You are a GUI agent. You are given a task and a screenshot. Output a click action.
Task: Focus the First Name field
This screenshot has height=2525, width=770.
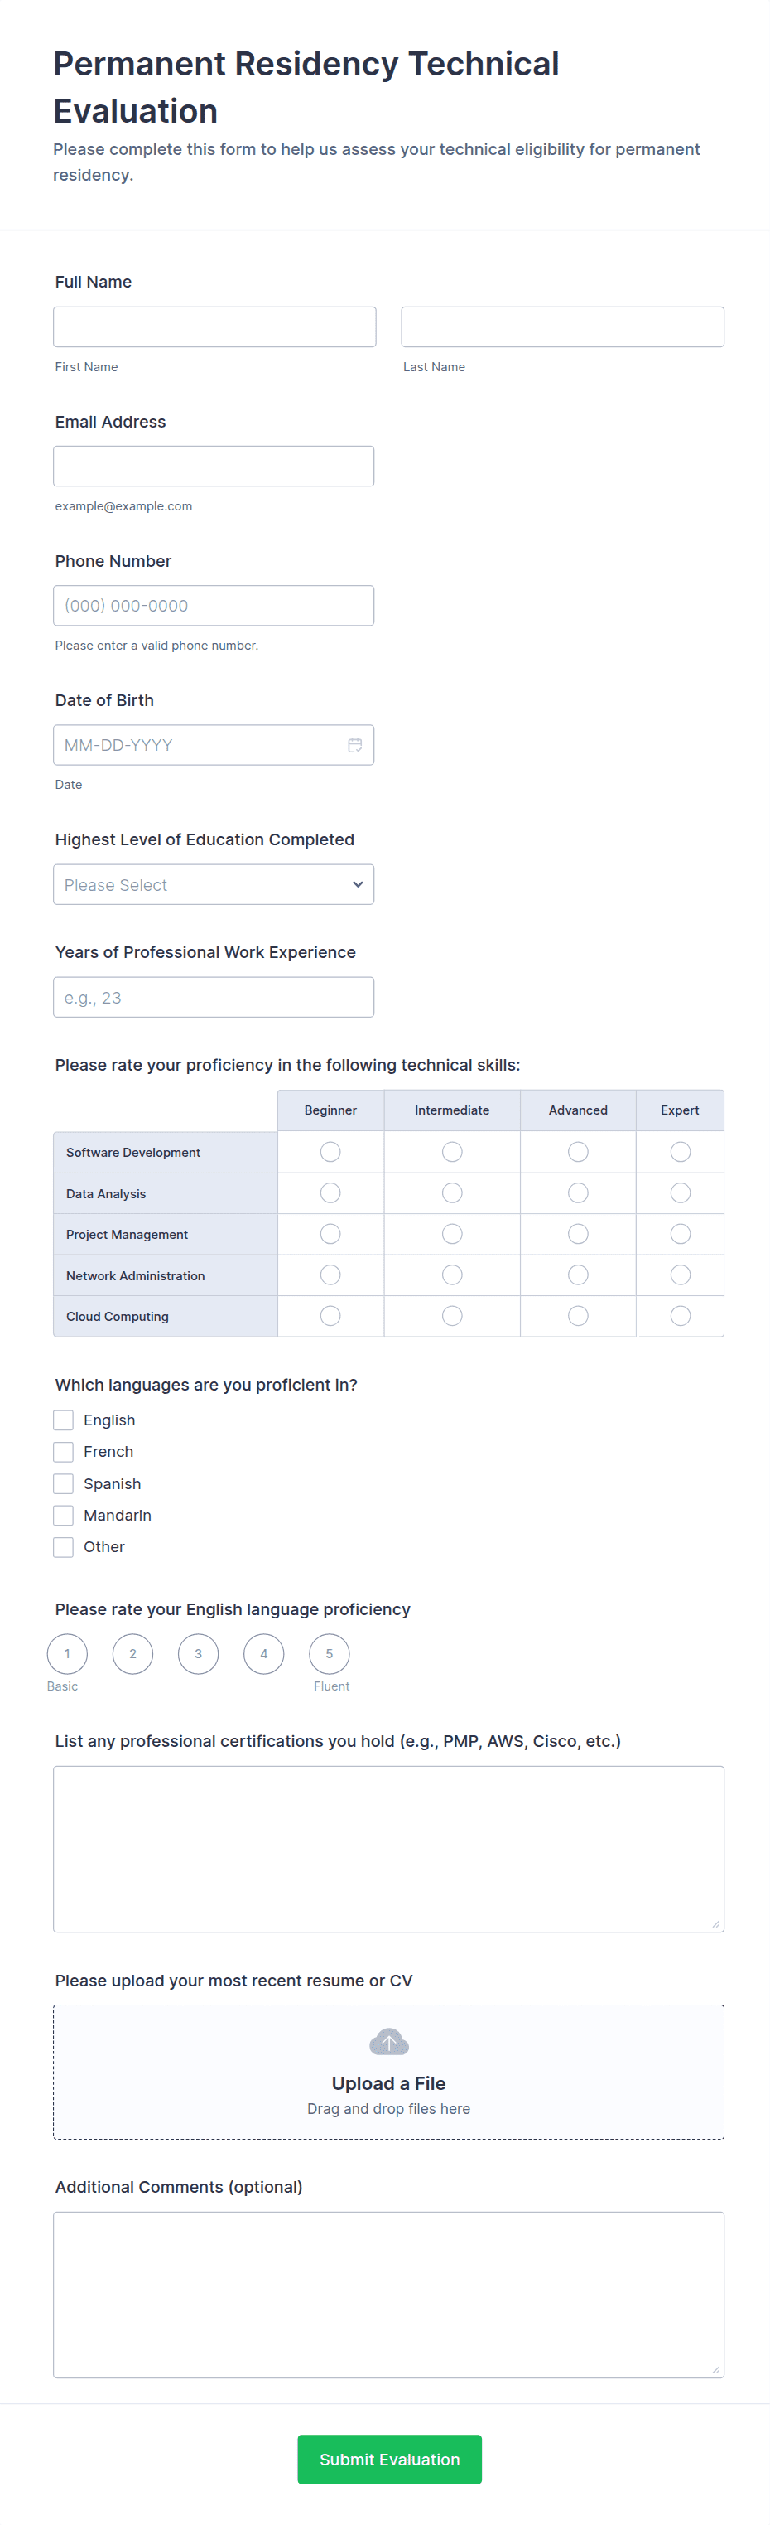pyautogui.click(x=214, y=327)
